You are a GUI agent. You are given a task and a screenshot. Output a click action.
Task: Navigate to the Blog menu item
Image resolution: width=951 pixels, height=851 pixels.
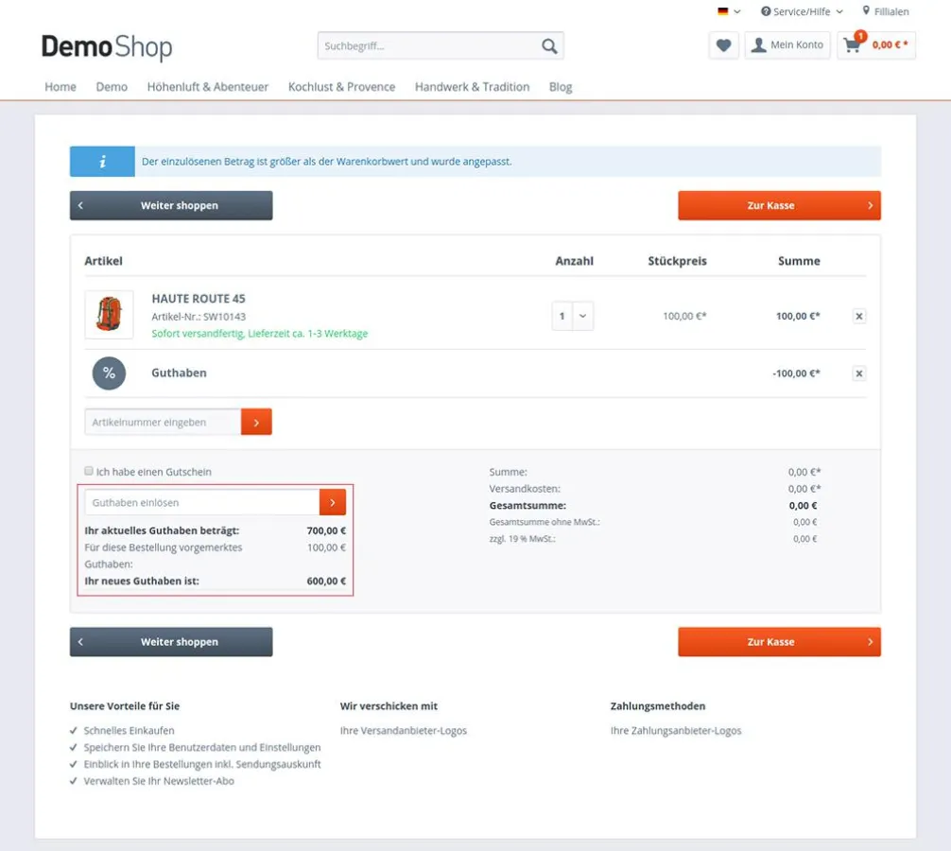tap(561, 86)
